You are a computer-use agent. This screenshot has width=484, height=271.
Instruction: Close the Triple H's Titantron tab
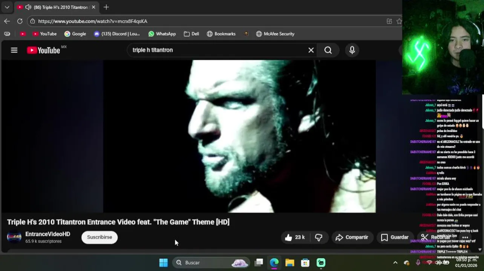(x=93, y=7)
